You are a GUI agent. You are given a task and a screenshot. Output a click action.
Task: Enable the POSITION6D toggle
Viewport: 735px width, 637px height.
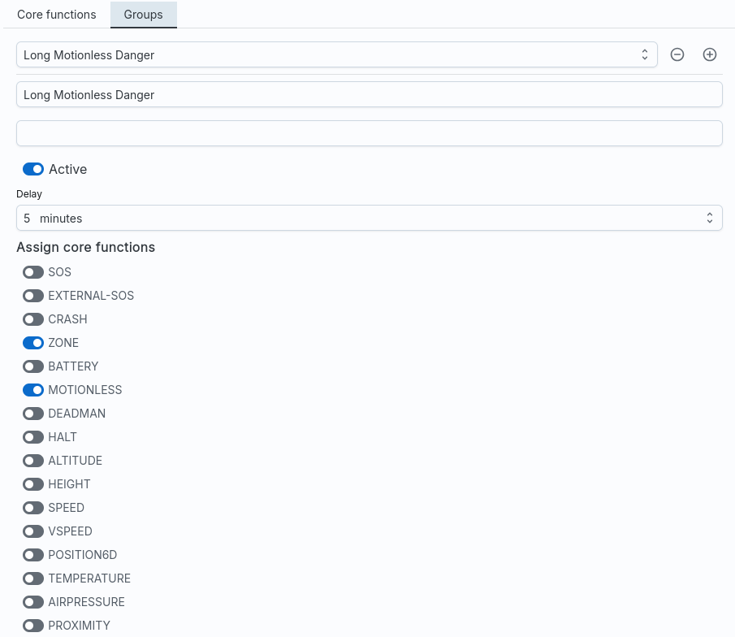click(x=33, y=555)
